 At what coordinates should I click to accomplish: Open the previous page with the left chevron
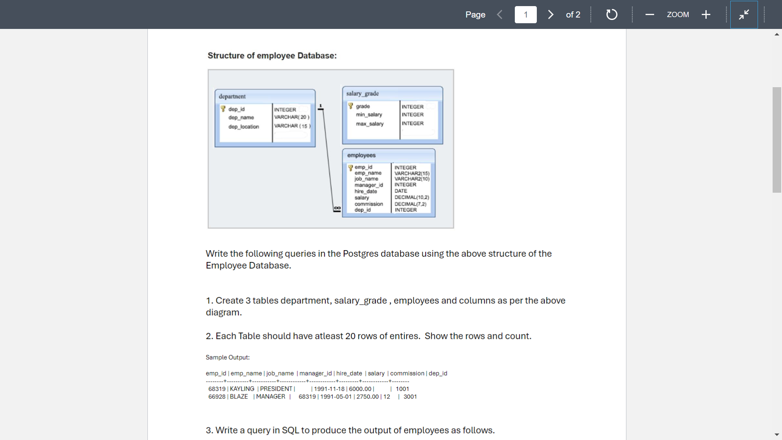(x=500, y=15)
